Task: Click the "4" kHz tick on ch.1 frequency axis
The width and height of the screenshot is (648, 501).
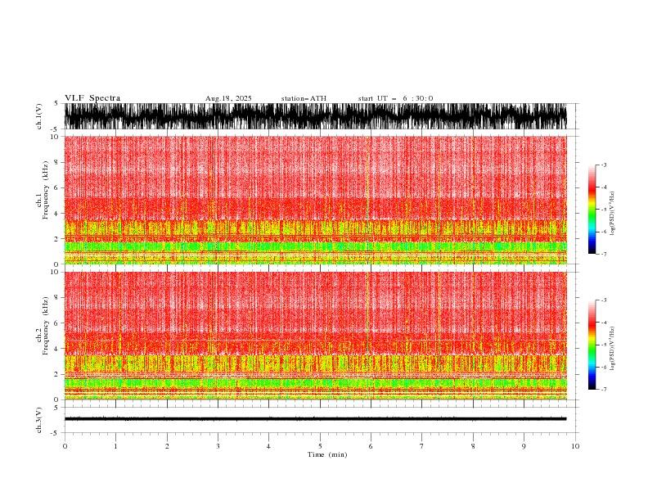Action: [x=56, y=214]
